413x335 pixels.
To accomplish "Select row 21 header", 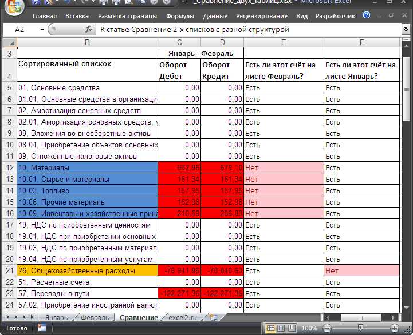I will click(x=10, y=270).
